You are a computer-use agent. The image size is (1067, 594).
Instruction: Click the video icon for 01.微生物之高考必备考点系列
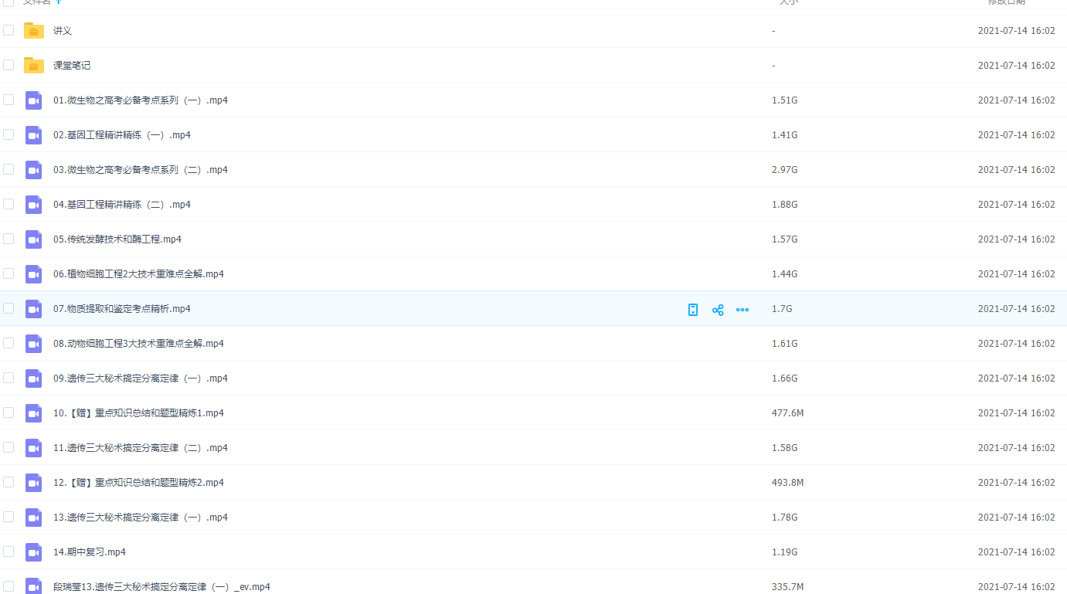[34, 100]
